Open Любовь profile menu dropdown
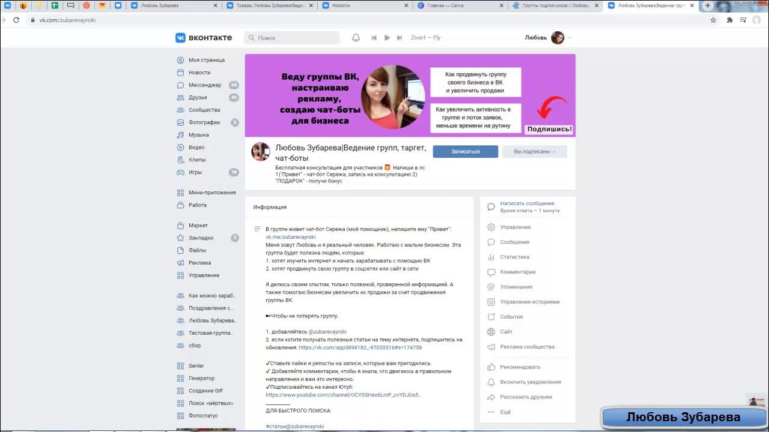 tap(548, 37)
